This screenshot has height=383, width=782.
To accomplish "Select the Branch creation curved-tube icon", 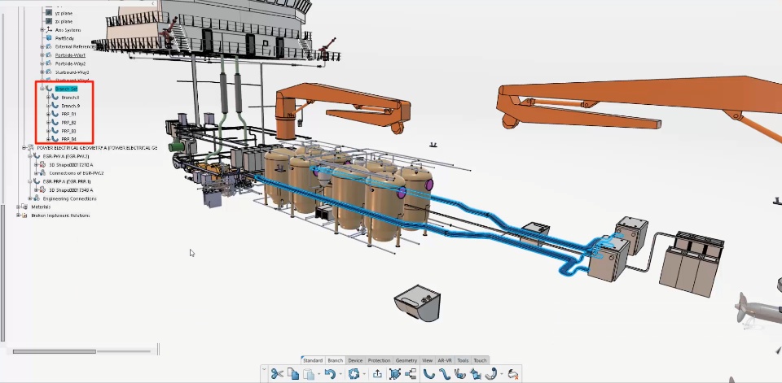I will click(x=428, y=373).
